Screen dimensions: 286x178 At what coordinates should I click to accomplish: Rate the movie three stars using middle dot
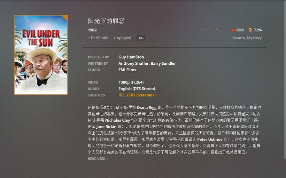pyautogui.click(x=212, y=30)
